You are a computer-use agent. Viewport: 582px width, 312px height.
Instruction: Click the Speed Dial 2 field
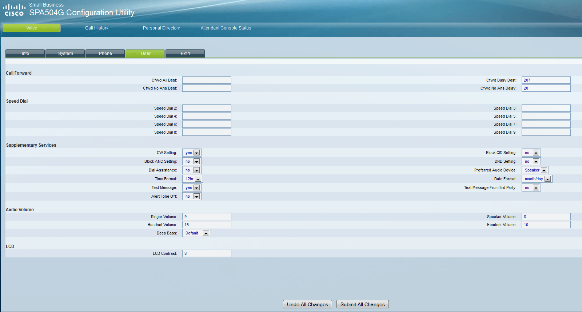point(207,108)
